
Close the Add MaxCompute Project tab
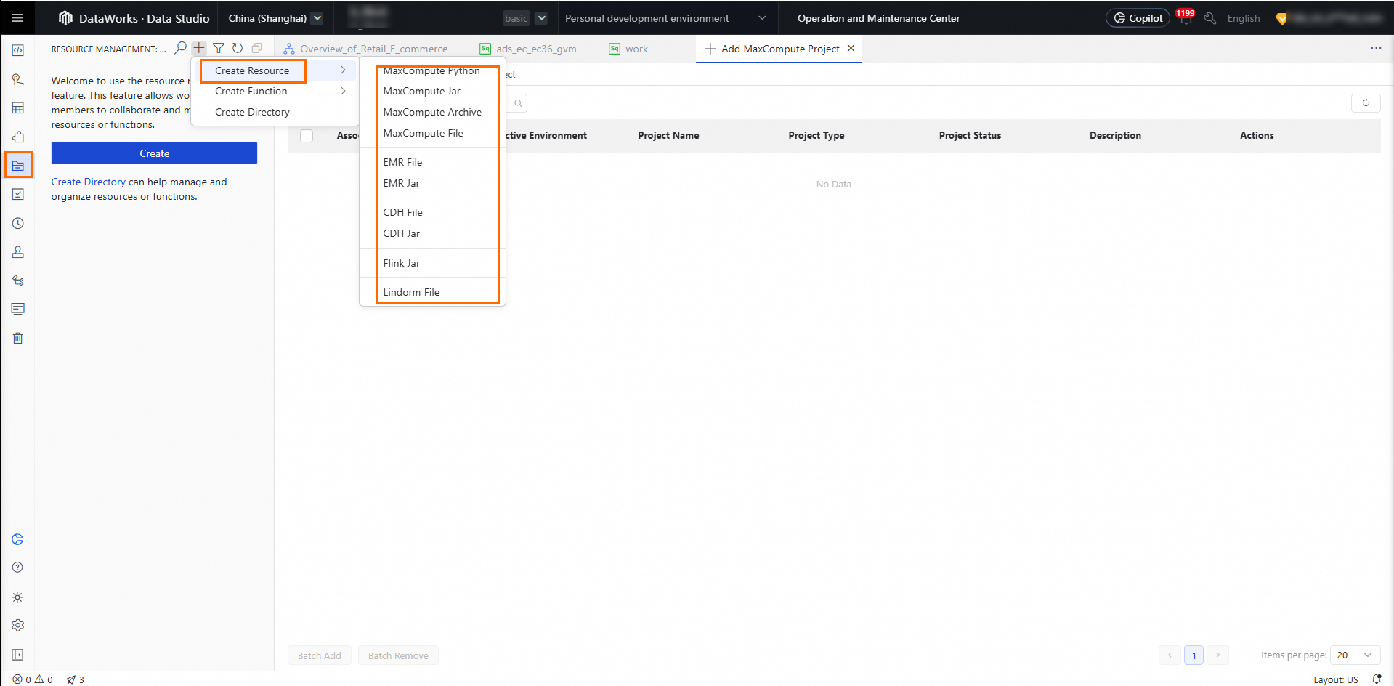click(x=851, y=48)
